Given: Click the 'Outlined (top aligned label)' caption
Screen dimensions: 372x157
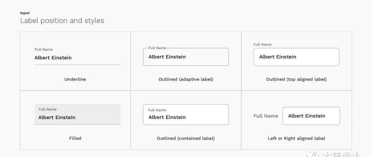Looking at the screenshot, I should (296, 79).
